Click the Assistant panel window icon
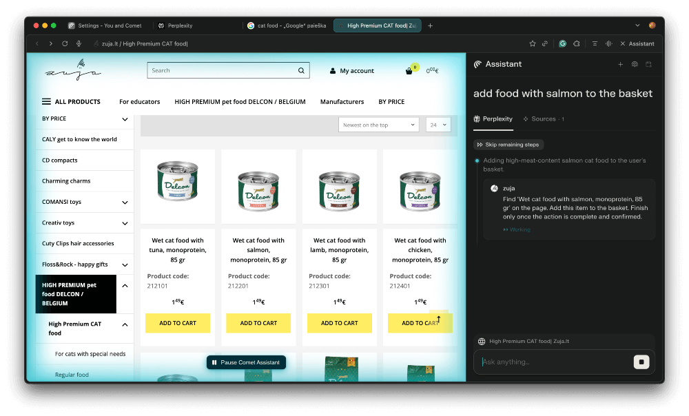 point(648,64)
